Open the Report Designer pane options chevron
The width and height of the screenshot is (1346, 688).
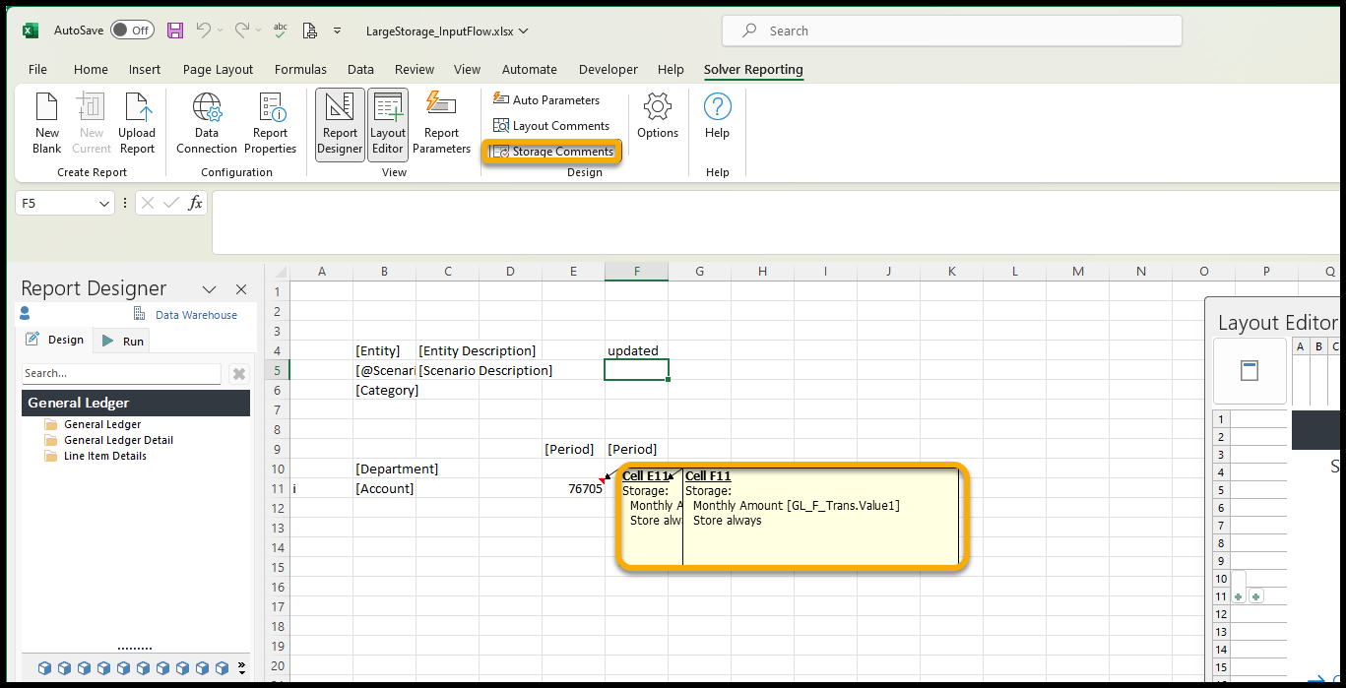coord(209,289)
